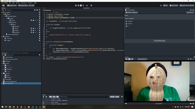Screen dimensions: 195x109
Task: Toggle the Light row enable checkbox
Action: coord(40,40)
